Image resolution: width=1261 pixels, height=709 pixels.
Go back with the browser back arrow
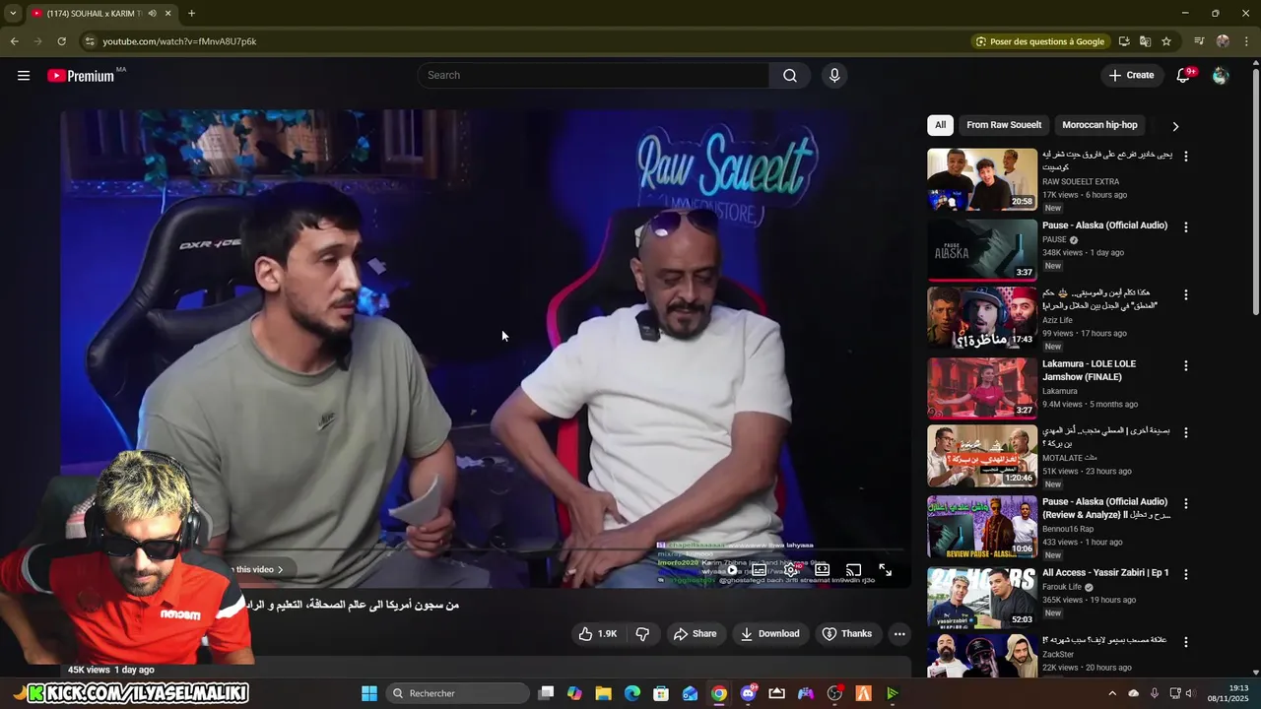[15, 41]
